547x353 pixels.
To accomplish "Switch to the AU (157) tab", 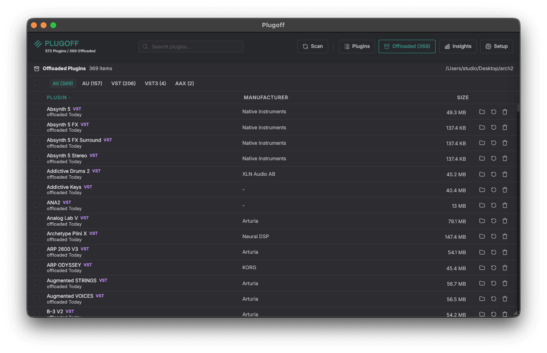I will coord(92,83).
